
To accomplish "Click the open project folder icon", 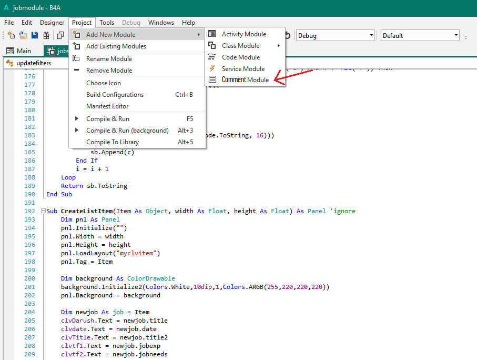I will pos(23,35).
